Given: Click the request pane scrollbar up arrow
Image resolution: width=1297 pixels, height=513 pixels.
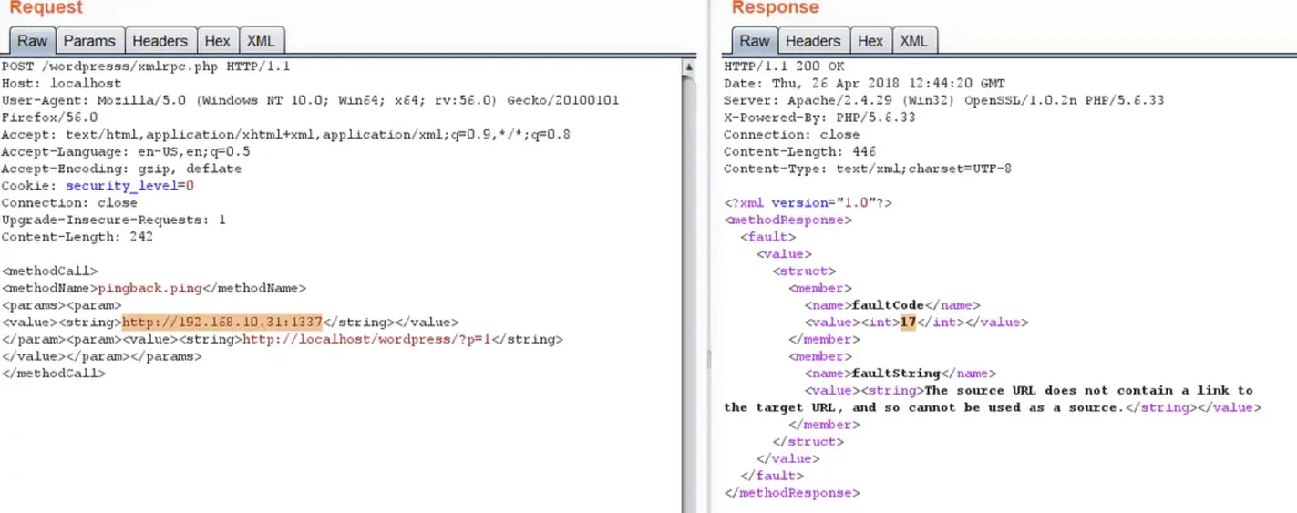Looking at the screenshot, I should pos(689,66).
